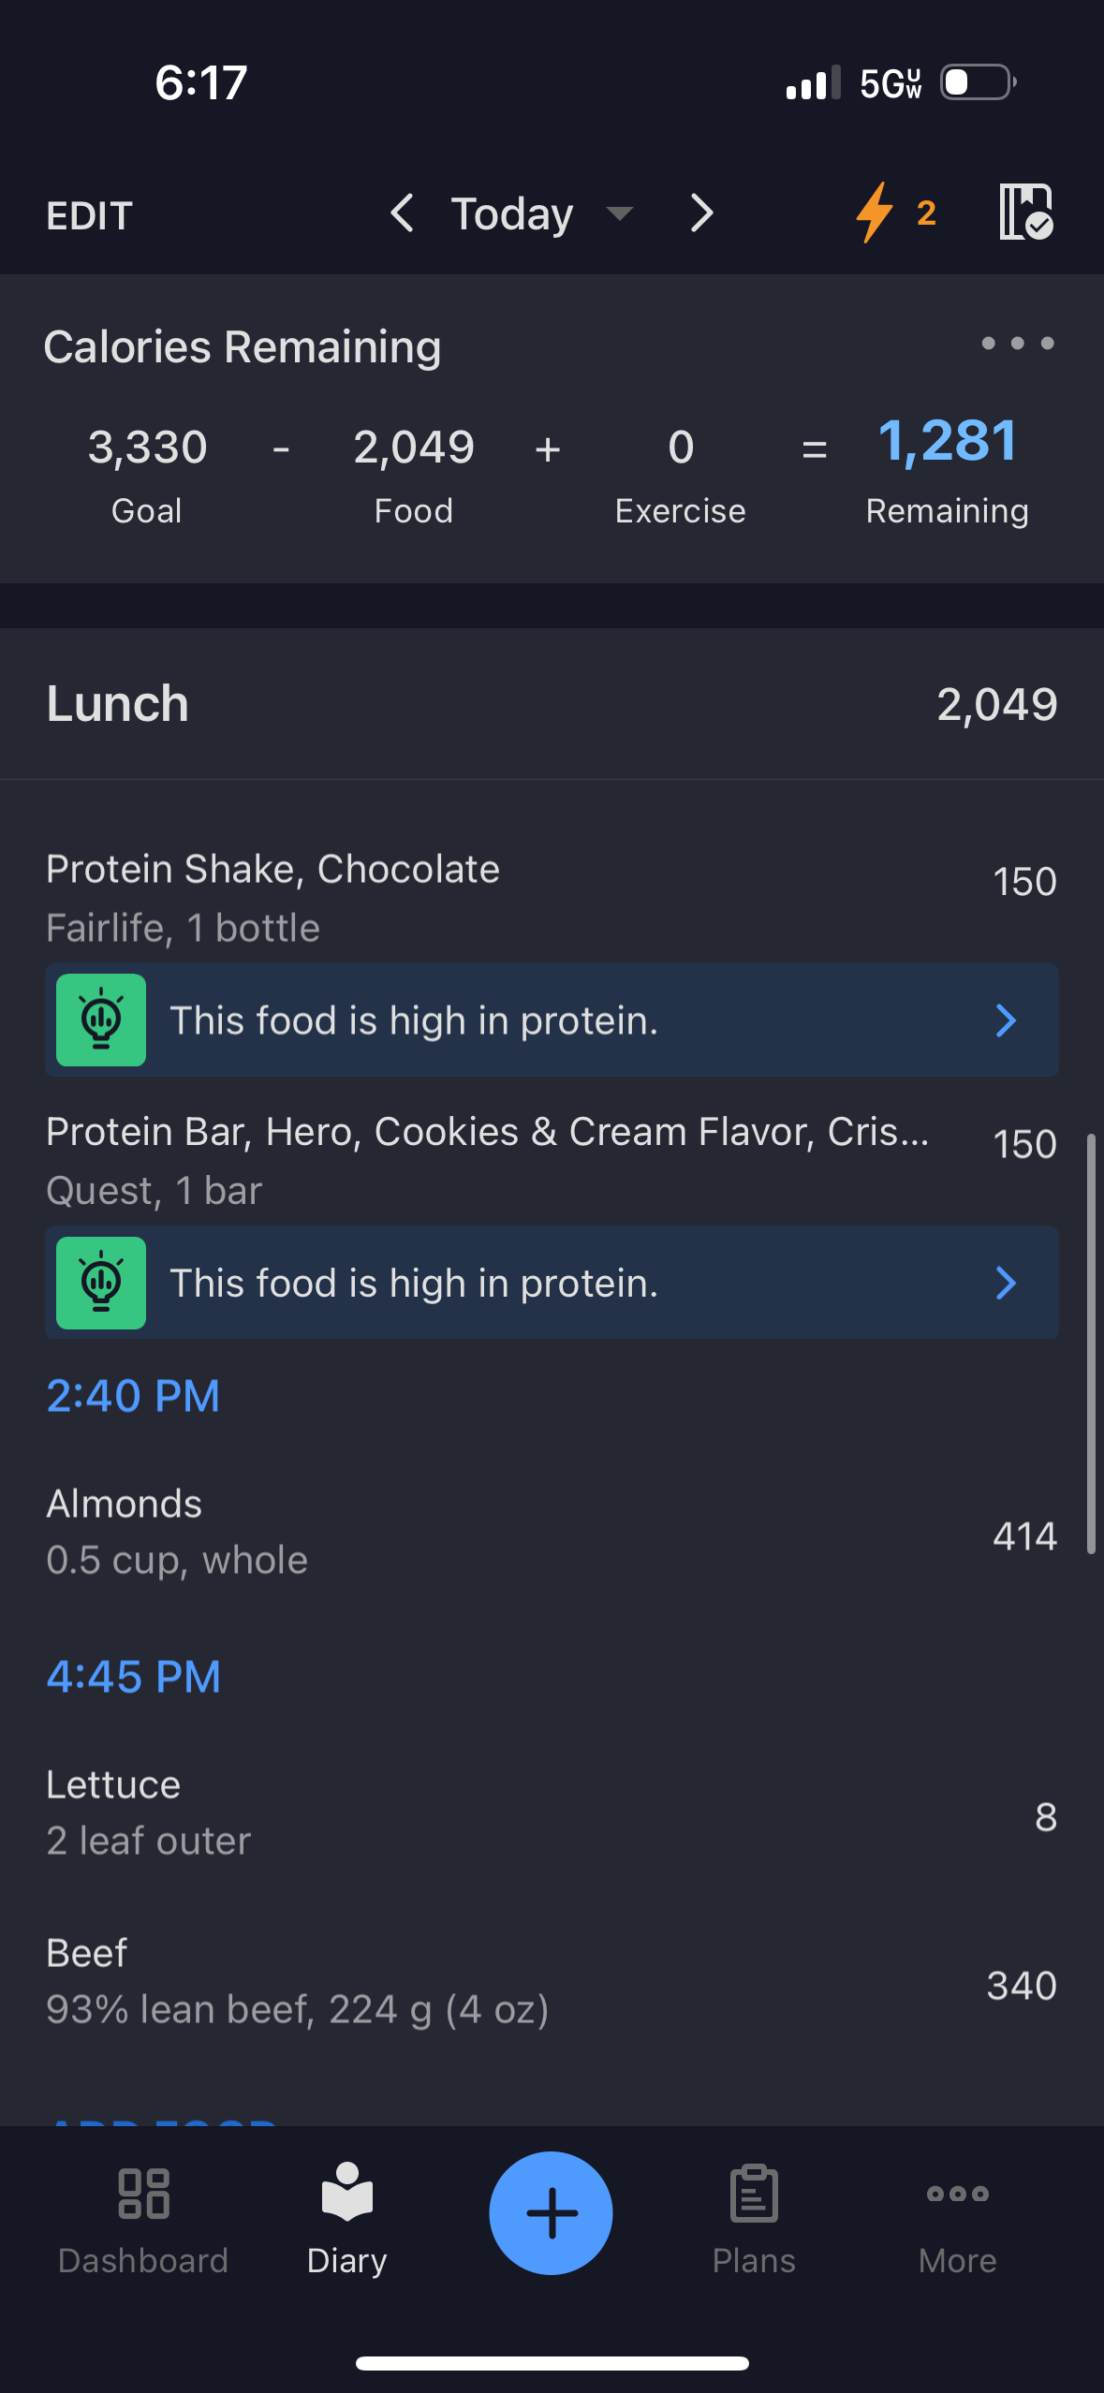Expand the Quest bar high protein insight chevron
The width and height of the screenshot is (1104, 2393).
click(1006, 1283)
